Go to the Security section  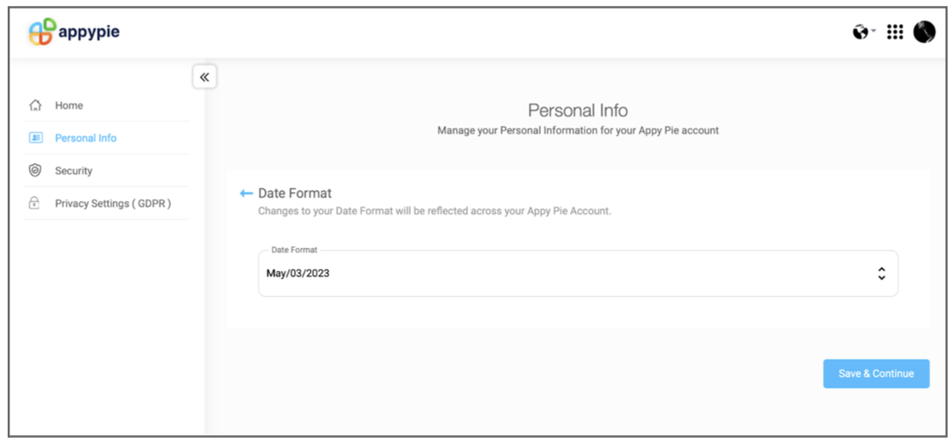73,171
